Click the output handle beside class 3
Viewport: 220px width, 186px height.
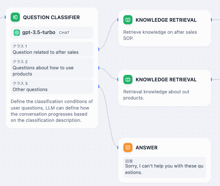click(99, 87)
